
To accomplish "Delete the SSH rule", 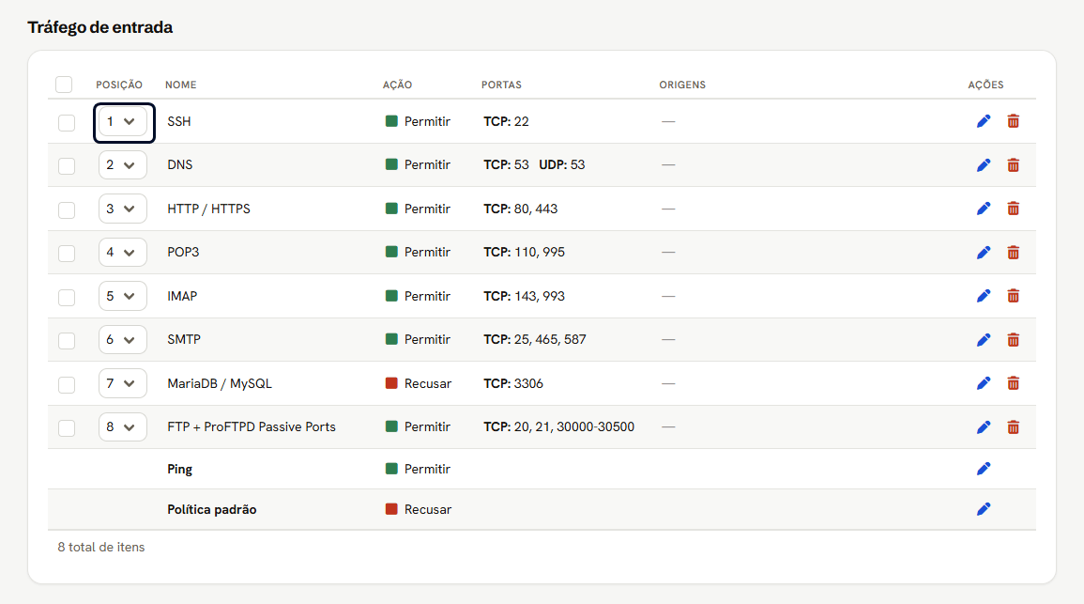I will tap(1014, 121).
